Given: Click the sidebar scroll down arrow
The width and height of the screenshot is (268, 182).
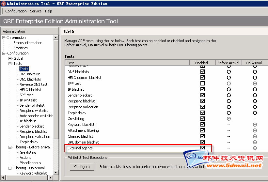Looking at the screenshot, I should pyautogui.click(x=56, y=173).
